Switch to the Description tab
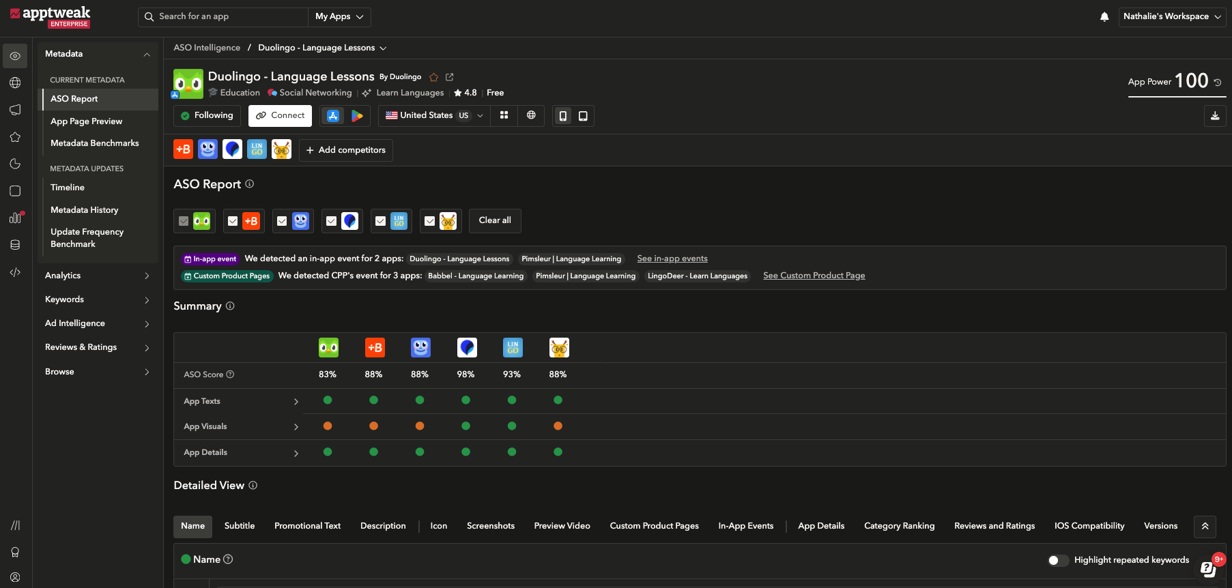This screenshot has width=1232, height=588. 383,526
